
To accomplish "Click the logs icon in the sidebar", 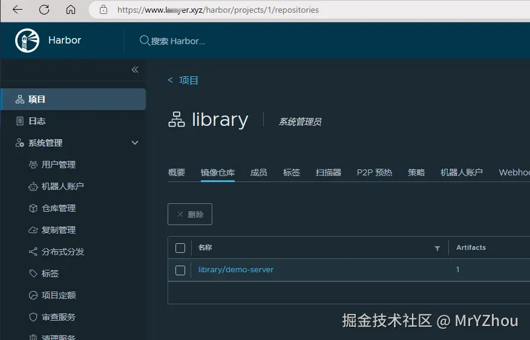I will click(x=20, y=121).
